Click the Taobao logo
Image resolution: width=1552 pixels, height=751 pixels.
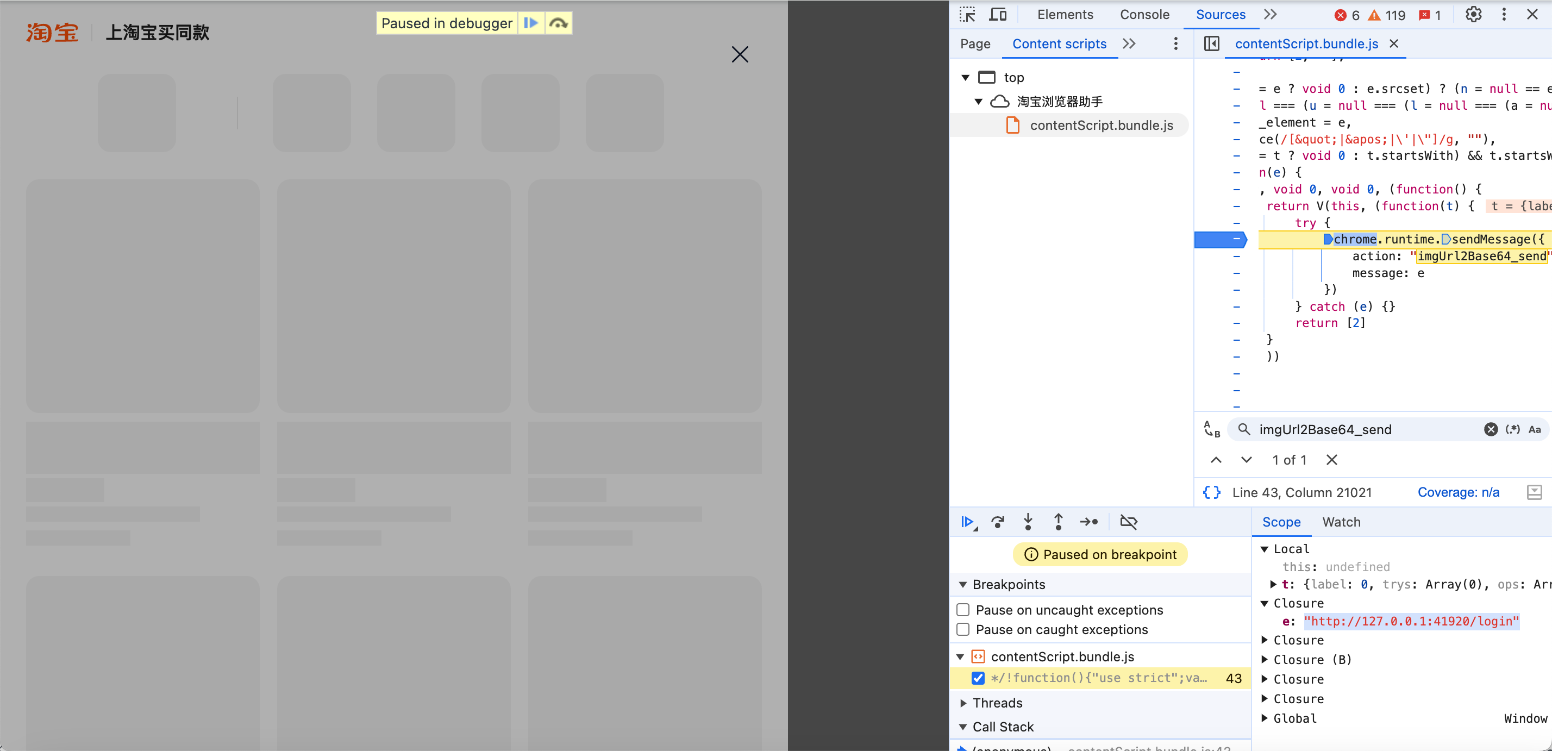(x=52, y=33)
